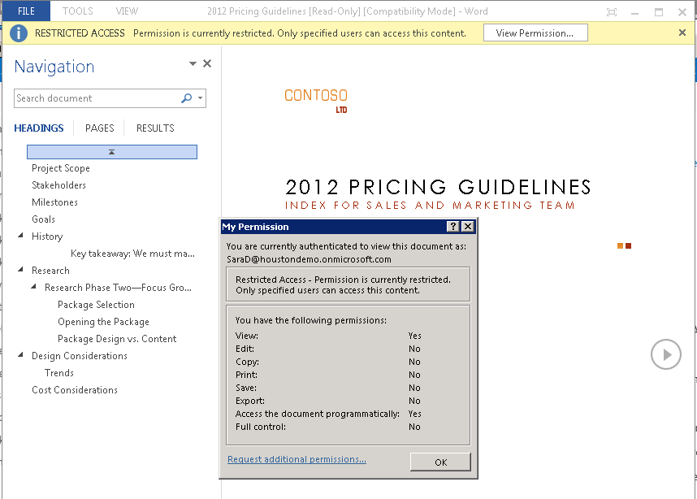This screenshot has height=499, width=697.
Task: Click the search magnifier icon in Navigation
Action: 186,98
